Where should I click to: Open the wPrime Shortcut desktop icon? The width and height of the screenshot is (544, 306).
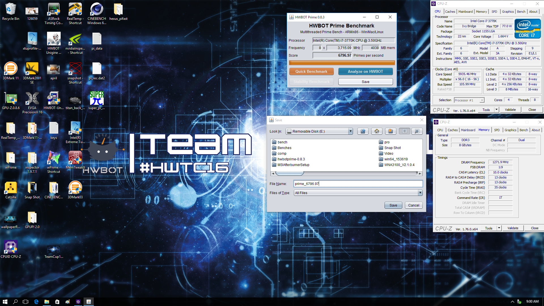point(54,162)
